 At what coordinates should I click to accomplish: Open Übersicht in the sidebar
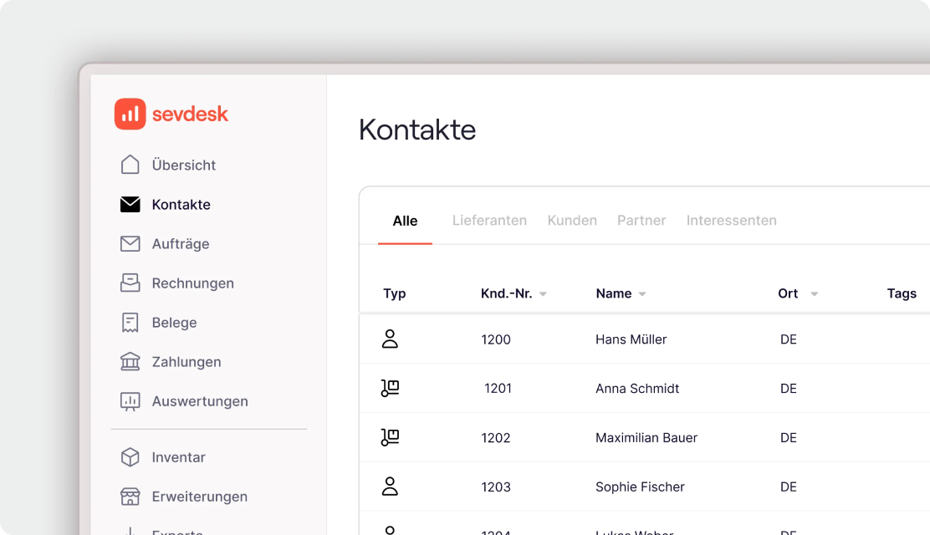pyautogui.click(x=183, y=165)
